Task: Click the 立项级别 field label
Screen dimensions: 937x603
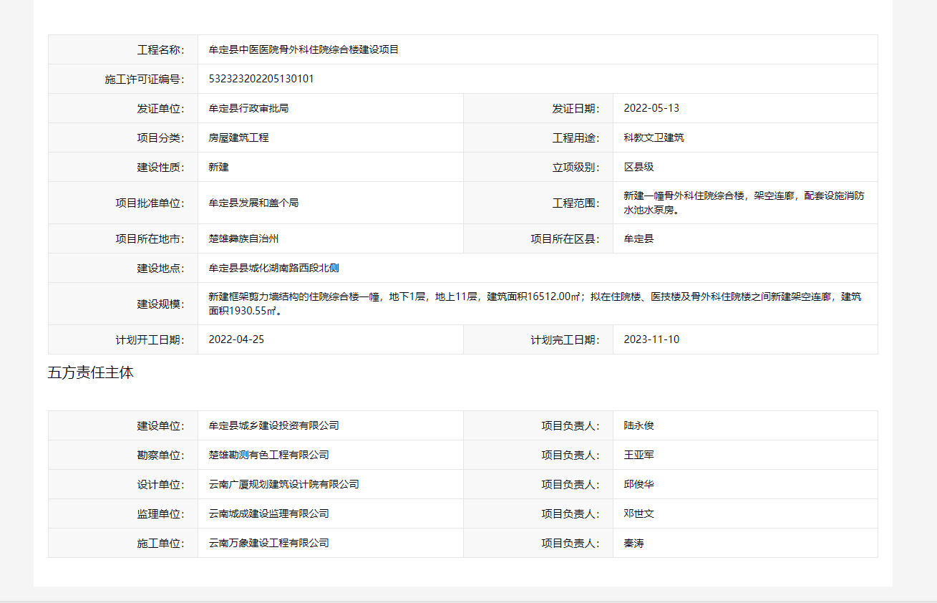Action: 576,167
